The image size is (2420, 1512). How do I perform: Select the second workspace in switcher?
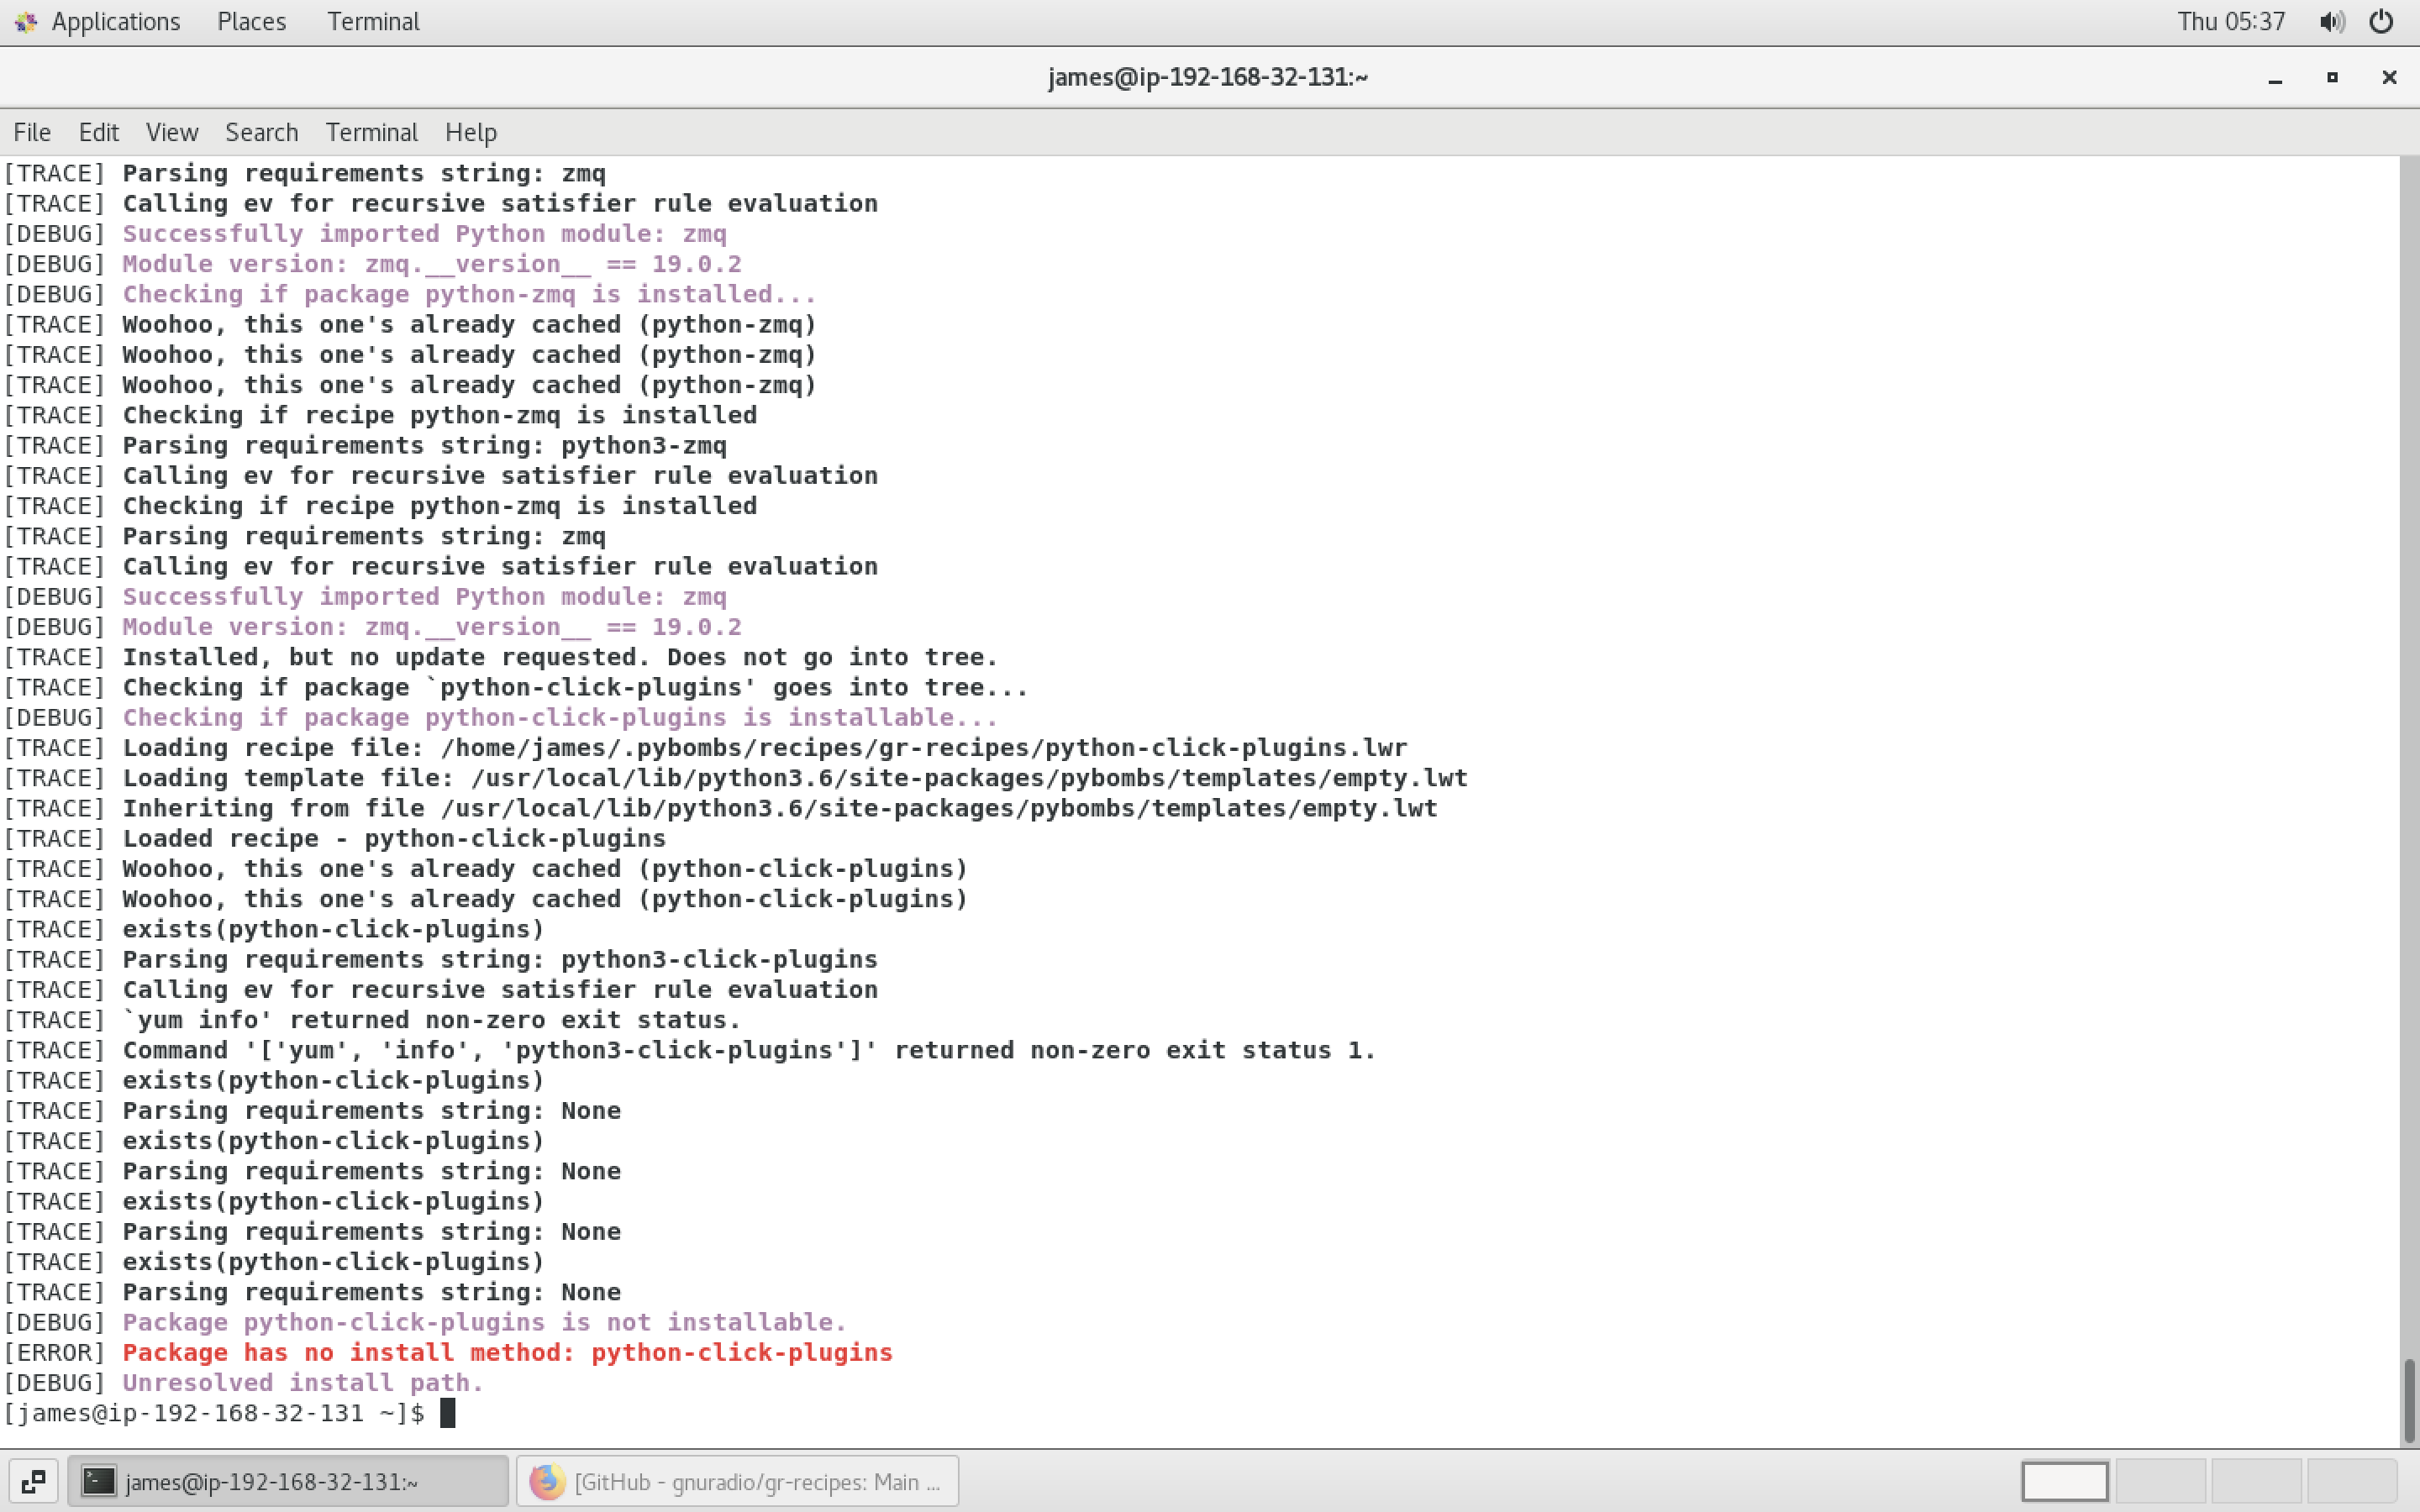pos(2160,1481)
